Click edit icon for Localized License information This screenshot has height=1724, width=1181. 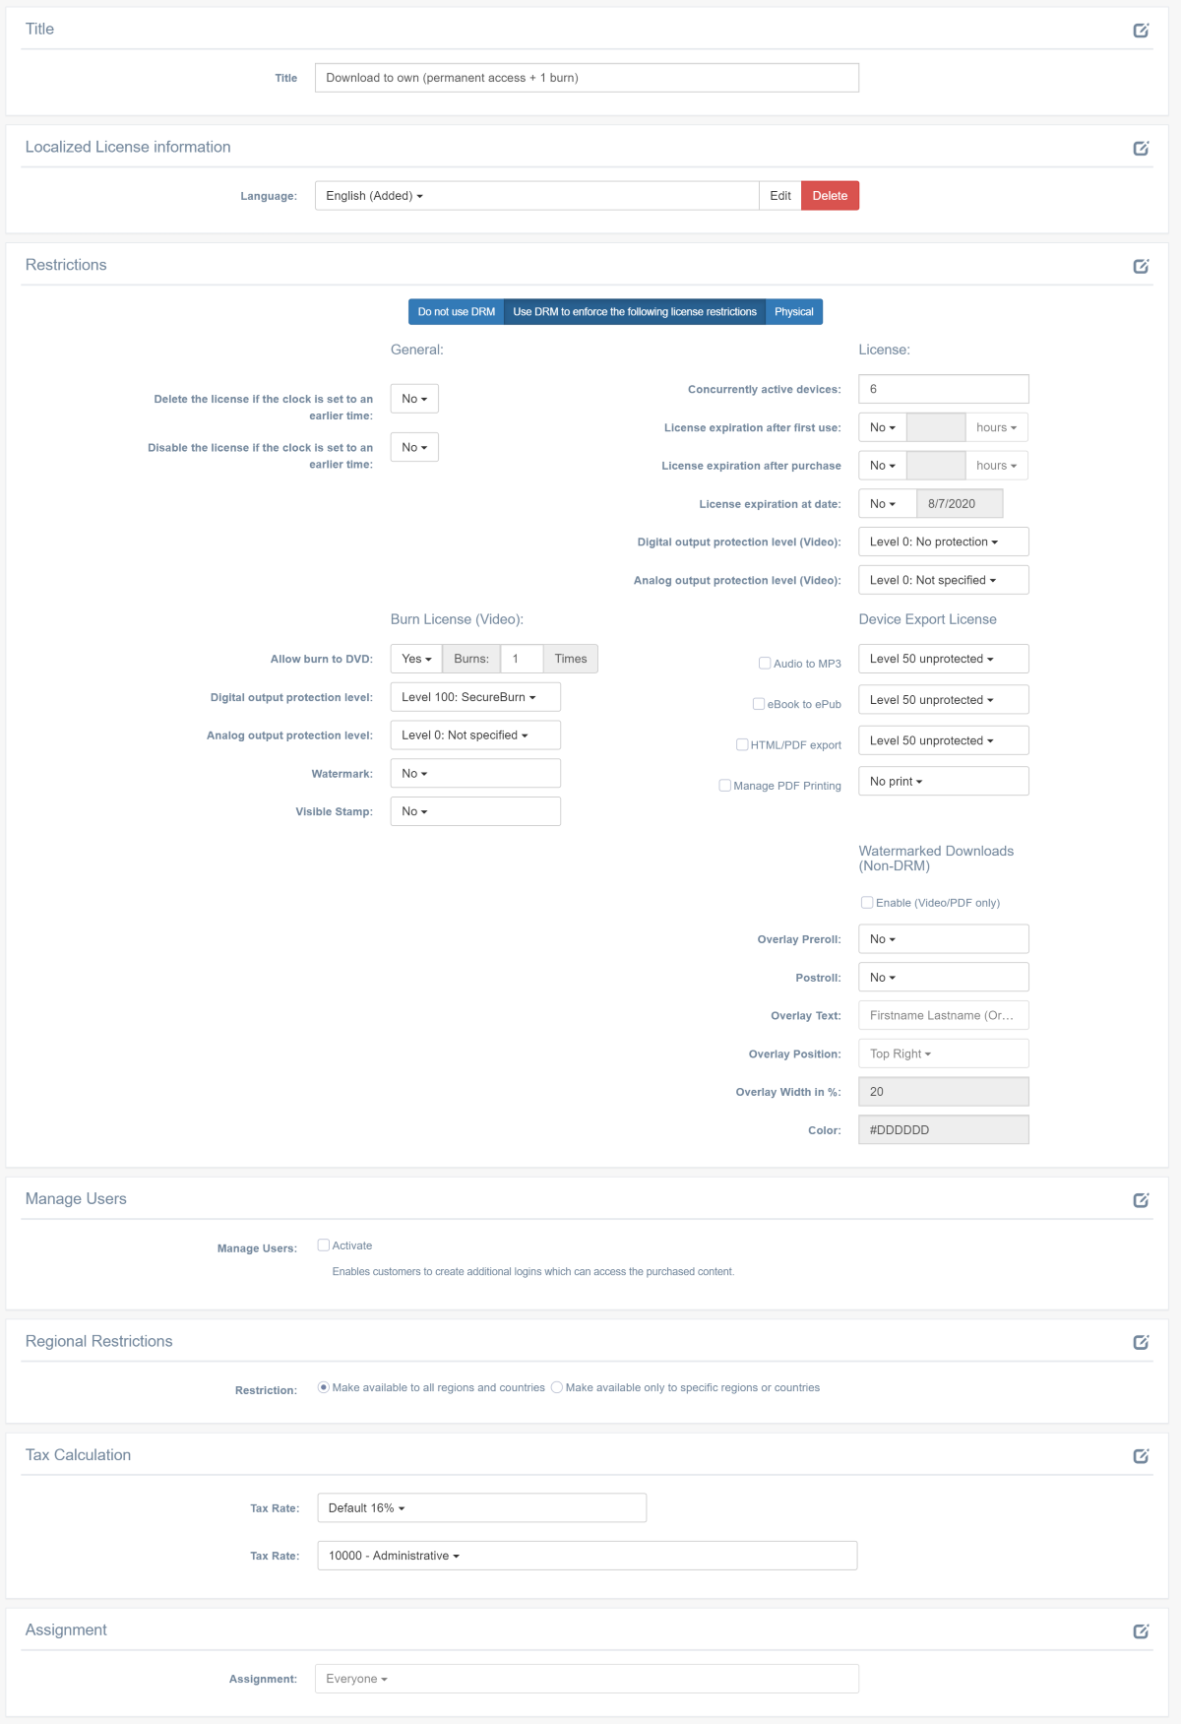pyautogui.click(x=1141, y=149)
